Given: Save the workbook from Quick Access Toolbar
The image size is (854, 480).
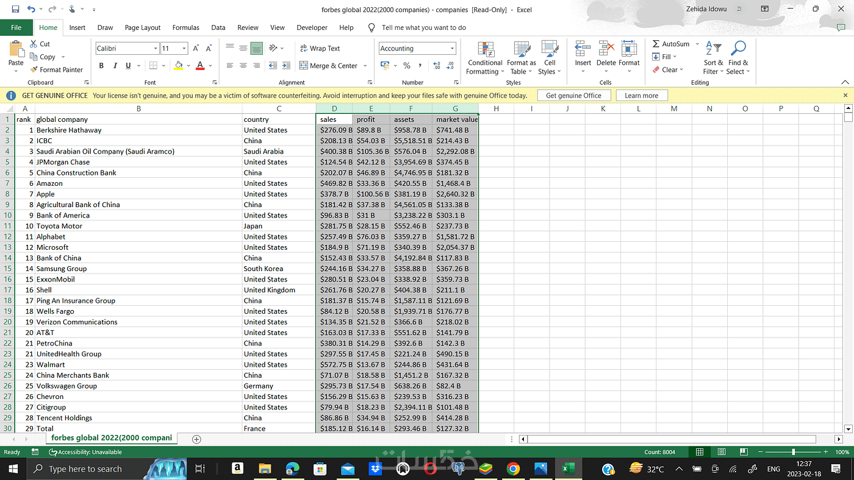Looking at the screenshot, I should [x=15, y=9].
